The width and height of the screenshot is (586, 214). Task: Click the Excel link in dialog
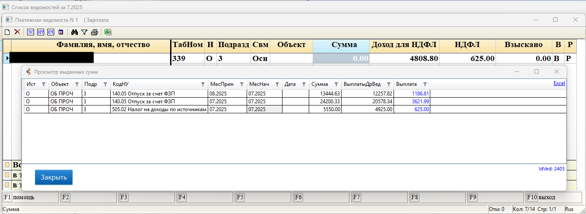tap(559, 83)
